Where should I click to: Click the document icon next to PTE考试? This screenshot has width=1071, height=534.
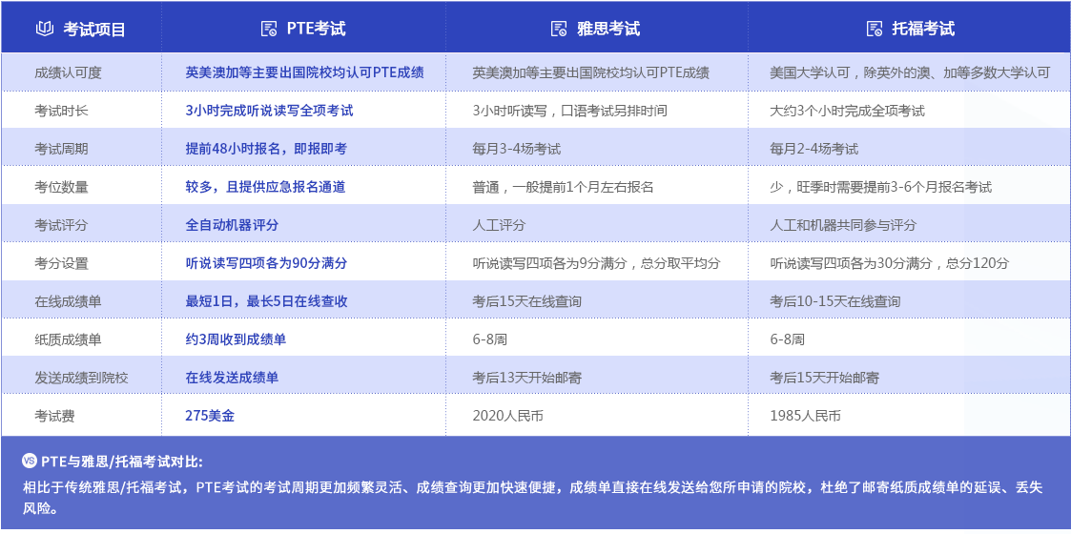point(269,29)
